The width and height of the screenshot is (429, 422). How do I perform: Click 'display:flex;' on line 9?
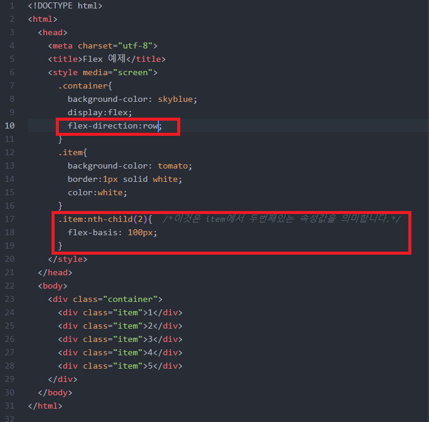[100, 113]
